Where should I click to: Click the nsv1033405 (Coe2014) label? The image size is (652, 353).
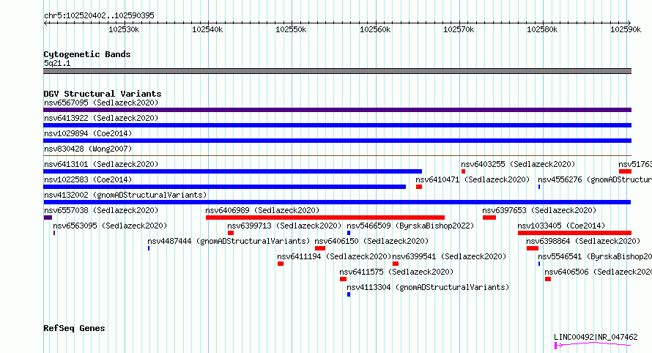(x=561, y=226)
